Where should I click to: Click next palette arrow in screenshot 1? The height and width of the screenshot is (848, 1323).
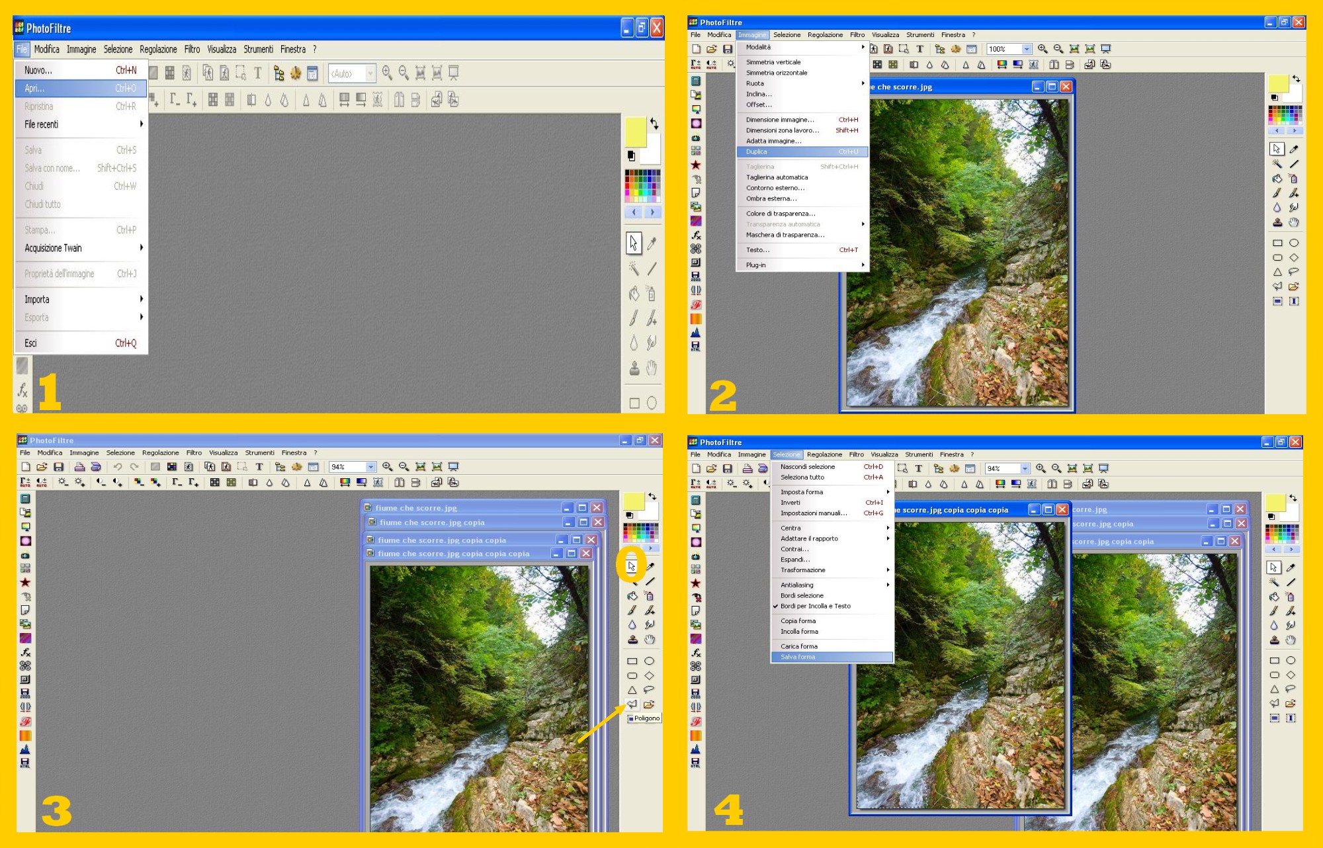652,212
